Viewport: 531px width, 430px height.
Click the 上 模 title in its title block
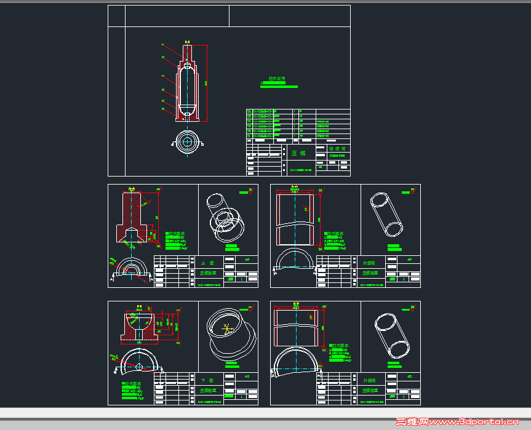(x=207, y=263)
